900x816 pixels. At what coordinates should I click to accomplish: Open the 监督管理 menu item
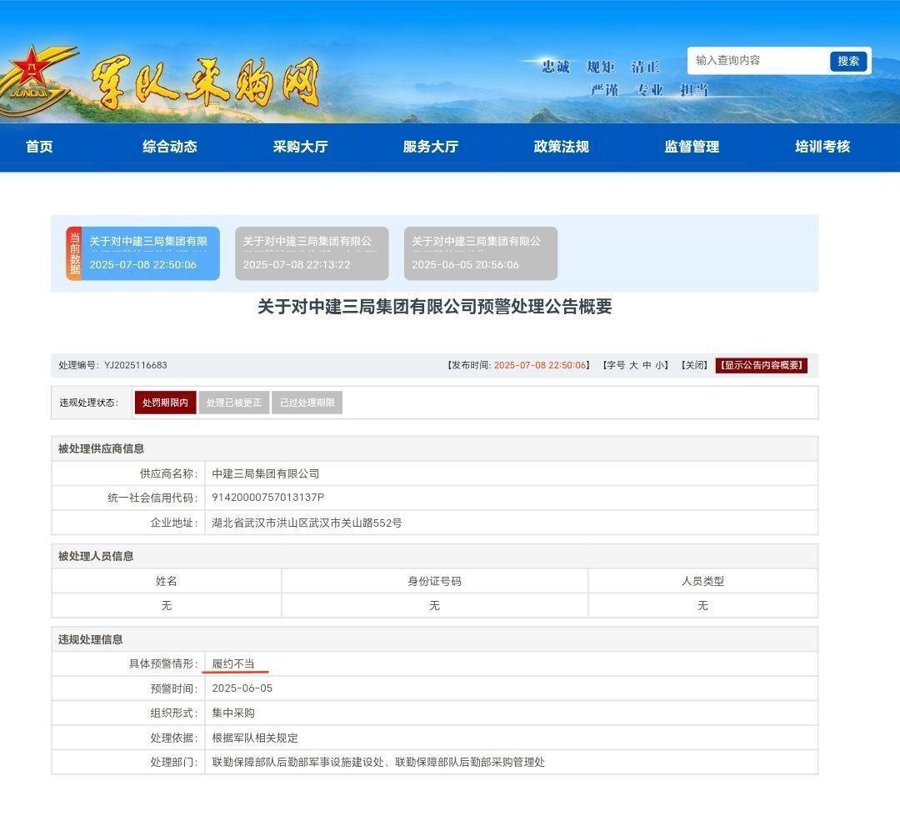click(x=692, y=147)
